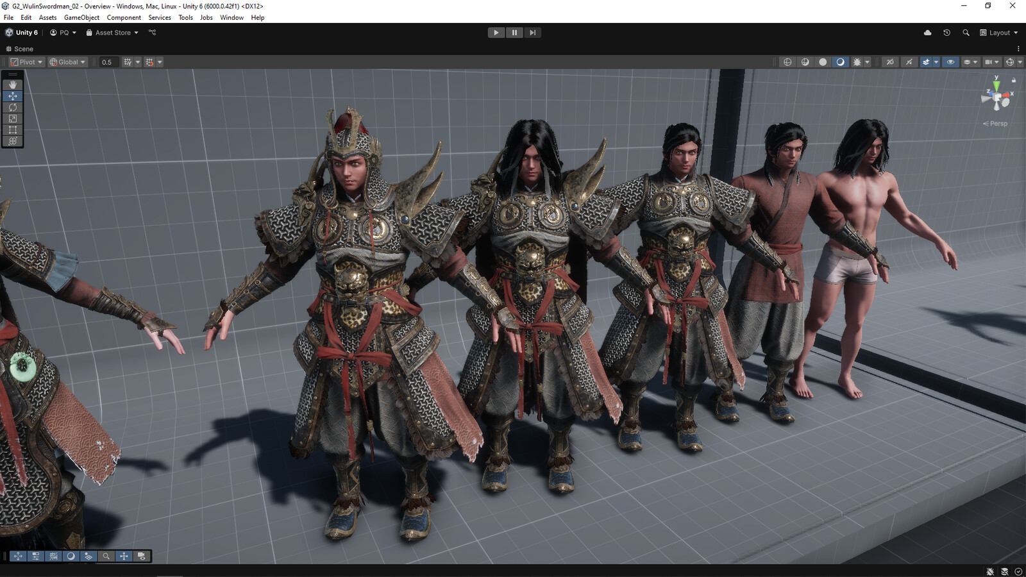Open the scene camera settings dropdown
The width and height of the screenshot is (1026, 577).
click(992, 62)
